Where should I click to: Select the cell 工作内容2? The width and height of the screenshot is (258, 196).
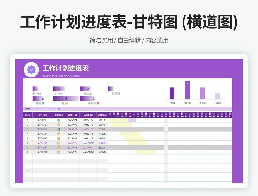coord(43,125)
